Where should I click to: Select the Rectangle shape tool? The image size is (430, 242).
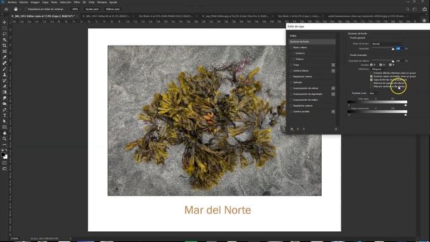[5, 127]
